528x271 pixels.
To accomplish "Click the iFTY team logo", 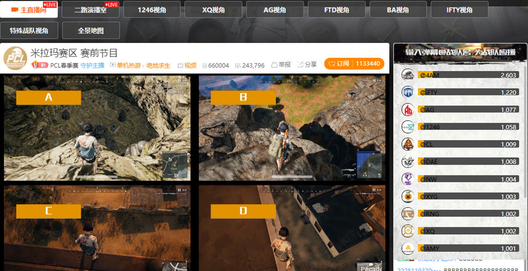I will (x=408, y=92).
